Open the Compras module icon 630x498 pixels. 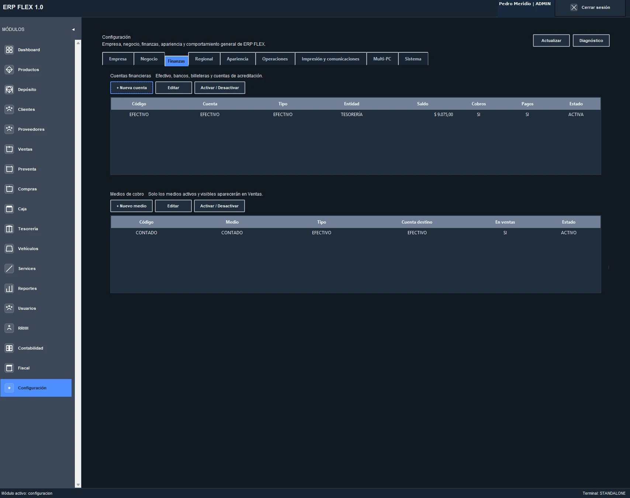tap(9, 189)
